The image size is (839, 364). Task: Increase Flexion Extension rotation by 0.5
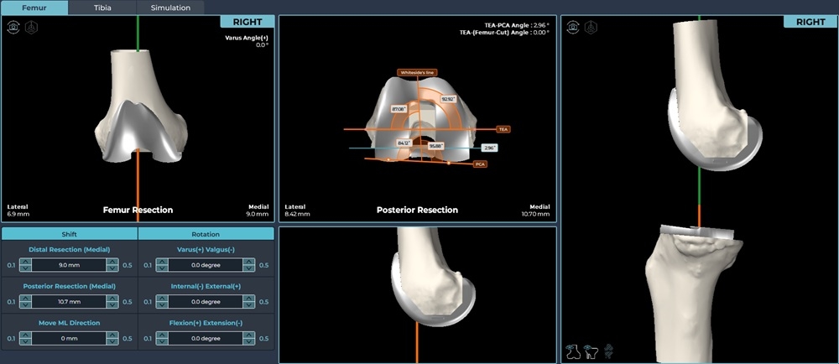(x=248, y=335)
